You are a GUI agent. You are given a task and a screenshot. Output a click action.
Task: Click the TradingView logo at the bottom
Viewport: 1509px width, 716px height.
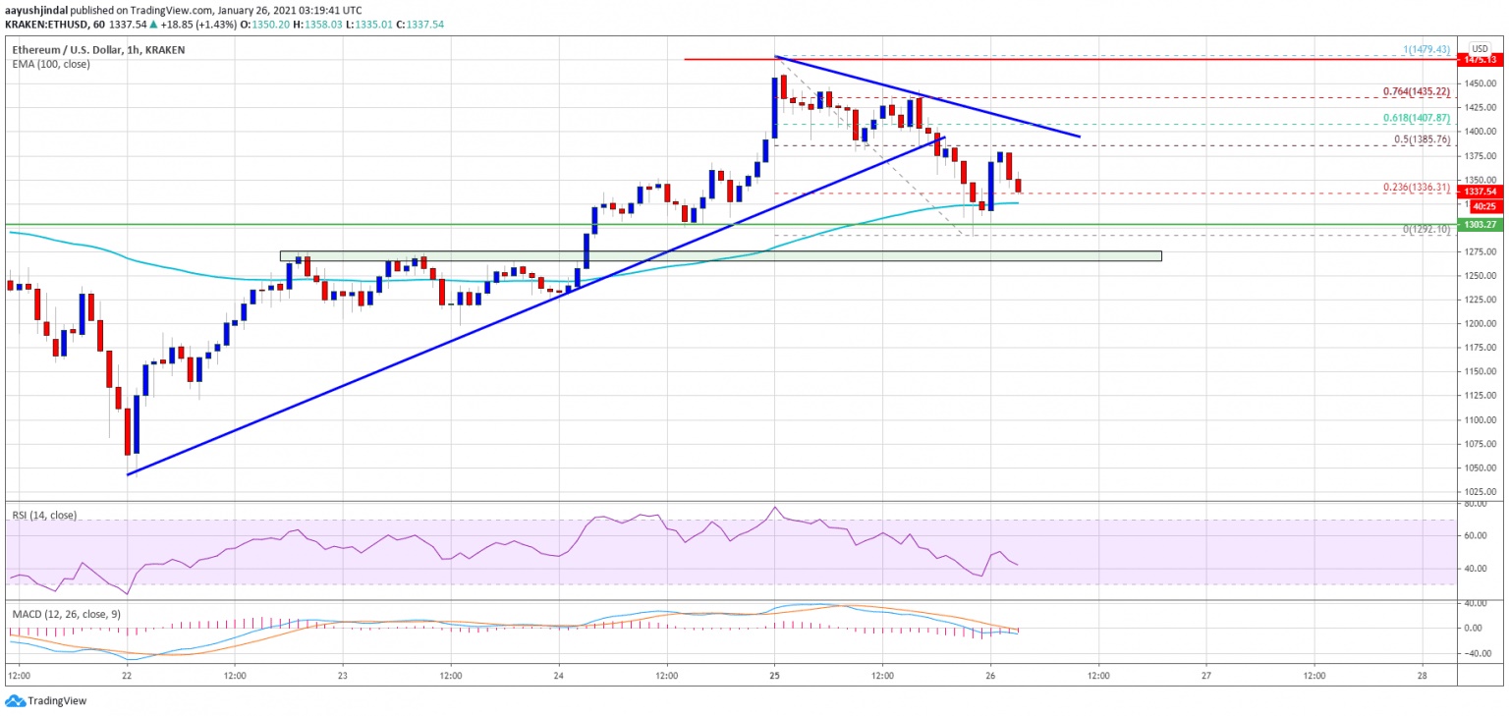coord(45,700)
